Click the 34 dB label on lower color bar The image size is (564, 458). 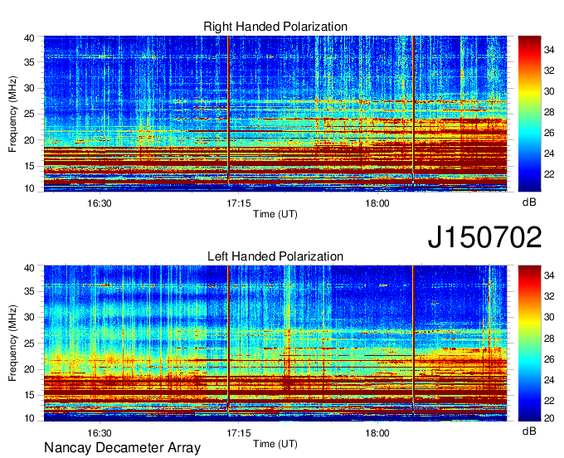[x=549, y=275]
